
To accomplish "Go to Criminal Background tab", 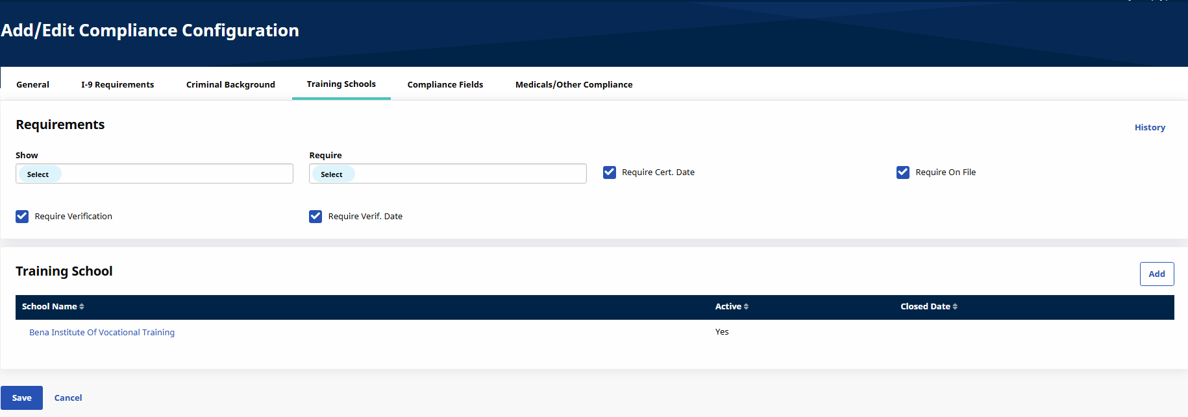I will (230, 85).
